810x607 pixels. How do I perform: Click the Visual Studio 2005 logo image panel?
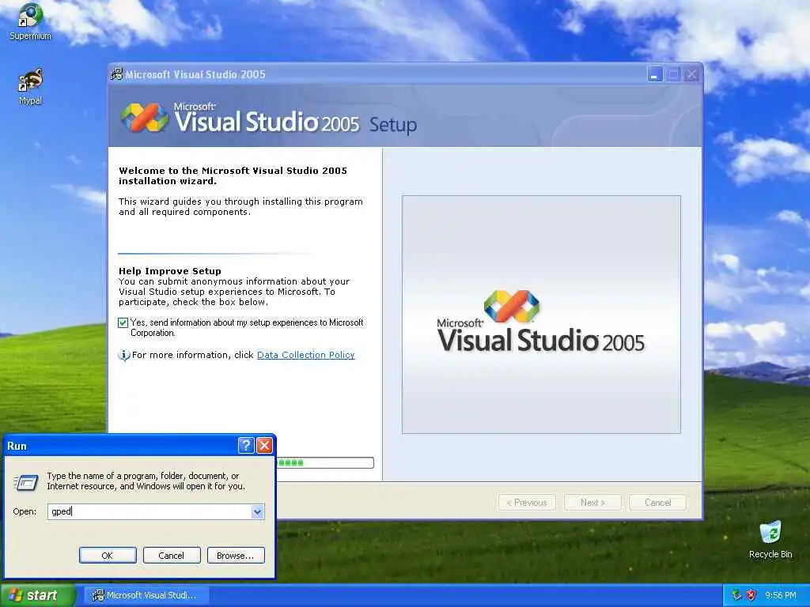pos(541,315)
